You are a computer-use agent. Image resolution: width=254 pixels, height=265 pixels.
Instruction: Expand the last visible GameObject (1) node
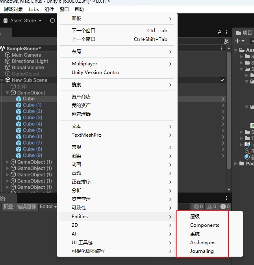pyautogui.click(x=7, y=187)
